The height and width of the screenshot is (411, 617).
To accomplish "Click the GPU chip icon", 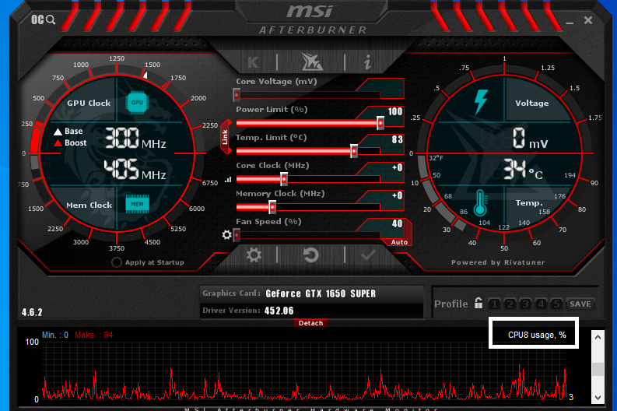I will (136, 102).
